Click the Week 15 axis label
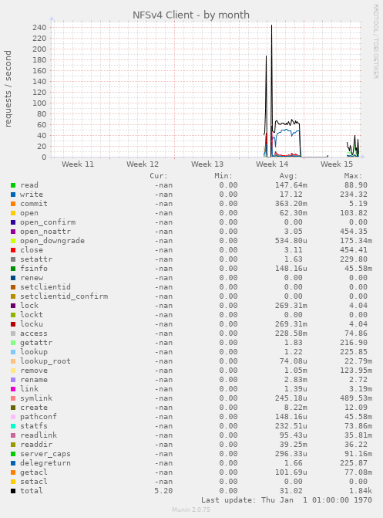This screenshot has width=383, height=518. [x=337, y=164]
